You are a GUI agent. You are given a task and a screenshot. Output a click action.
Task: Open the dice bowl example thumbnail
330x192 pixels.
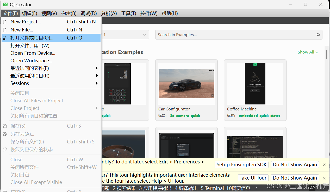(123, 144)
